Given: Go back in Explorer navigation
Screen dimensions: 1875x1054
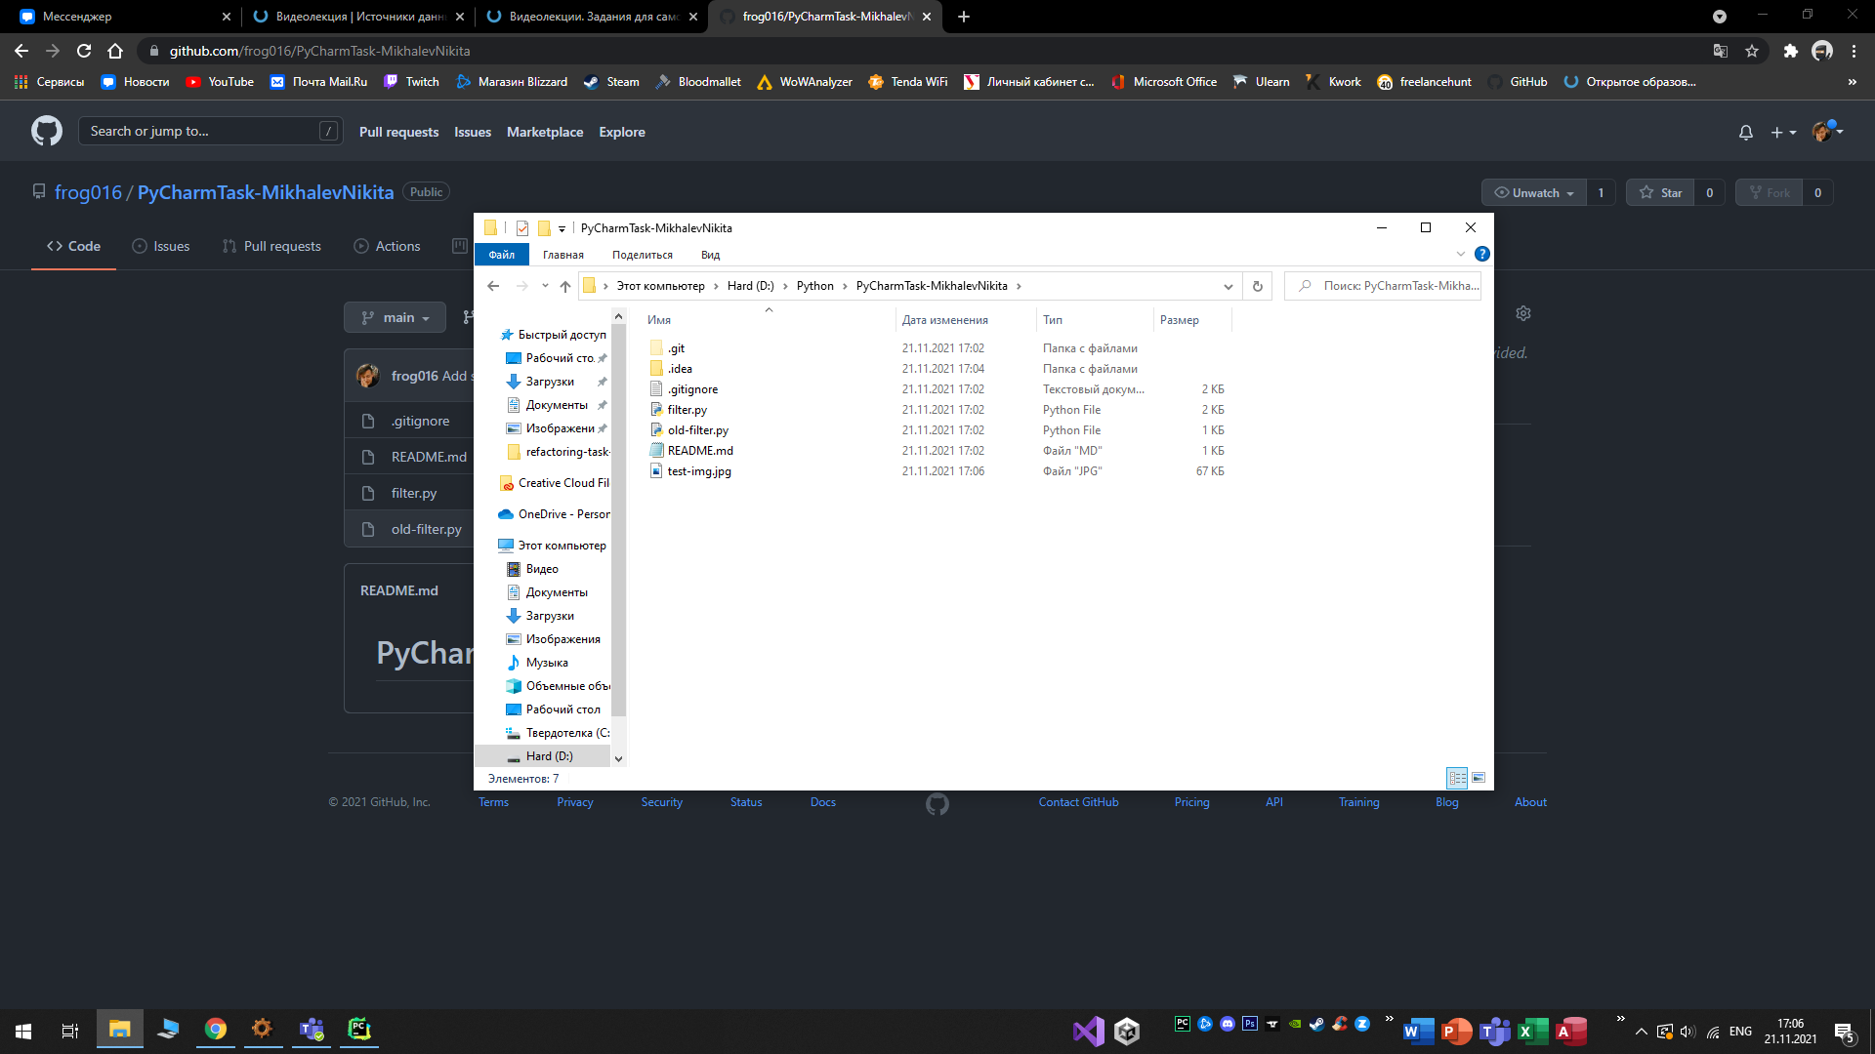Looking at the screenshot, I should click(493, 286).
